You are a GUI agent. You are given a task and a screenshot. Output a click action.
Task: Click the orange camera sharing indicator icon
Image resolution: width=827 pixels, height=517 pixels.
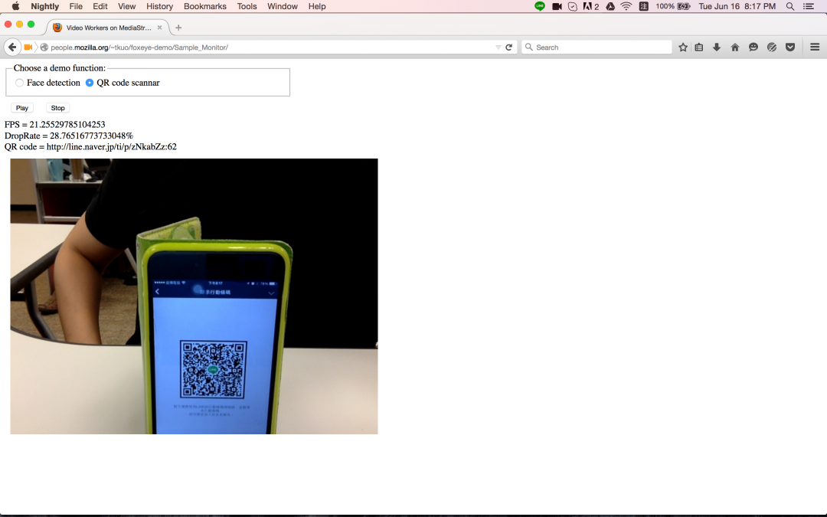(x=28, y=47)
